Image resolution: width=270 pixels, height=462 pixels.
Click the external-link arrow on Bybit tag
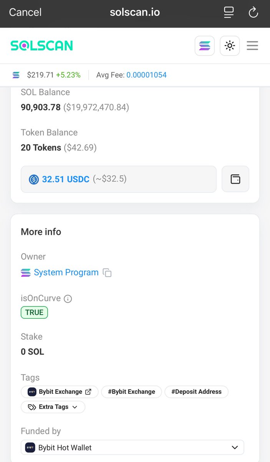click(x=88, y=392)
